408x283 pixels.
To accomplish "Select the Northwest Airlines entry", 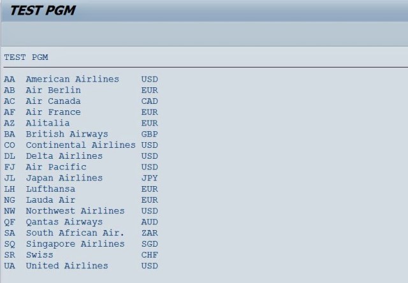I will (x=75, y=211).
